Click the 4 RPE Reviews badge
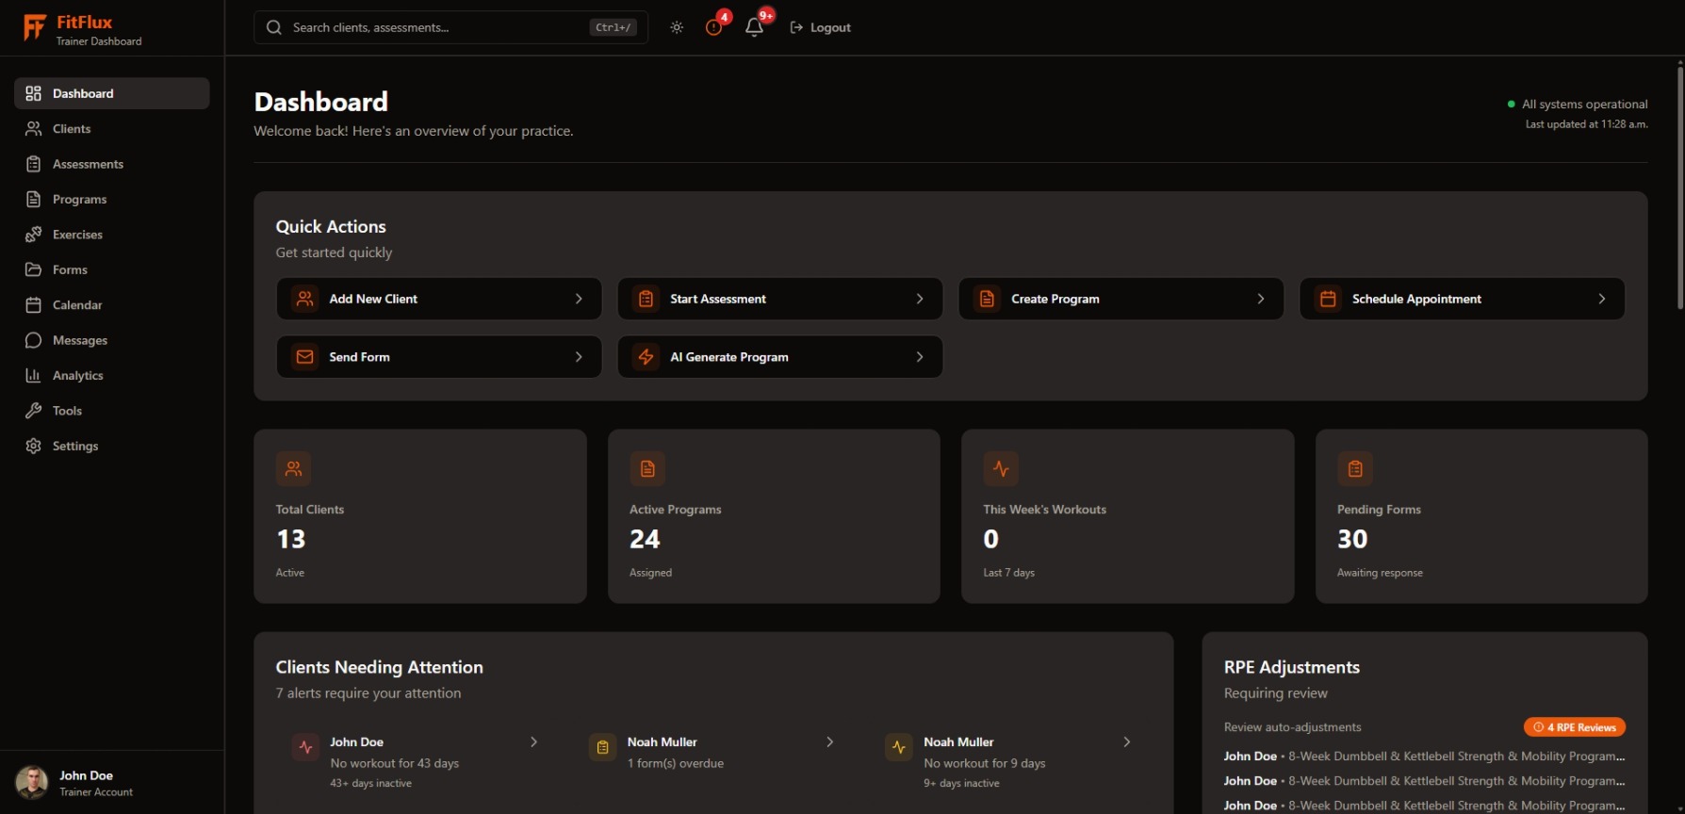 point(1574,727)
